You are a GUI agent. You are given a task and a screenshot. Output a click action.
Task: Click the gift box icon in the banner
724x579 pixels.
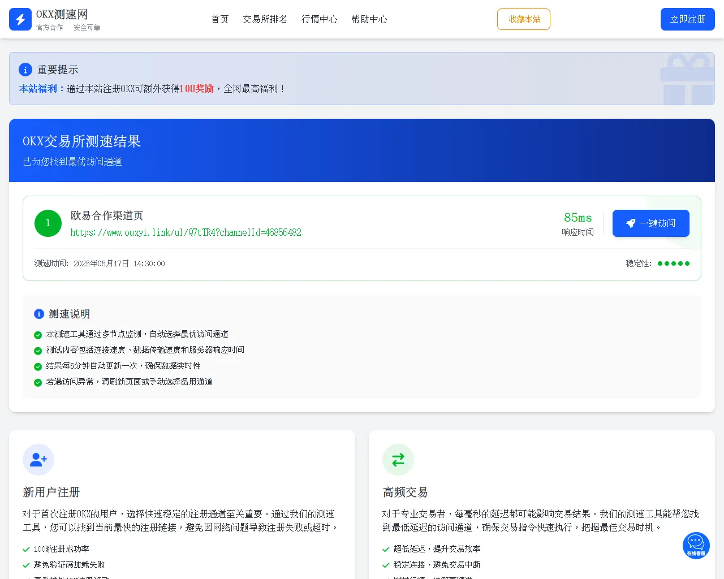(687, 79)
